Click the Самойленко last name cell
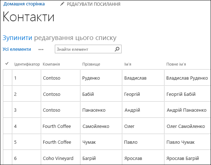Image resolution: width=211 pixels, height=165 pixels. coord(101,126)
